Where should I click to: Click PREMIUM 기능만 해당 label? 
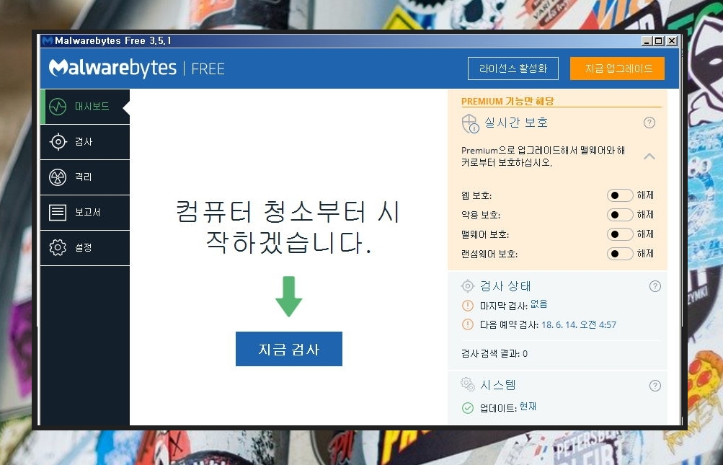tap(507, 101)
